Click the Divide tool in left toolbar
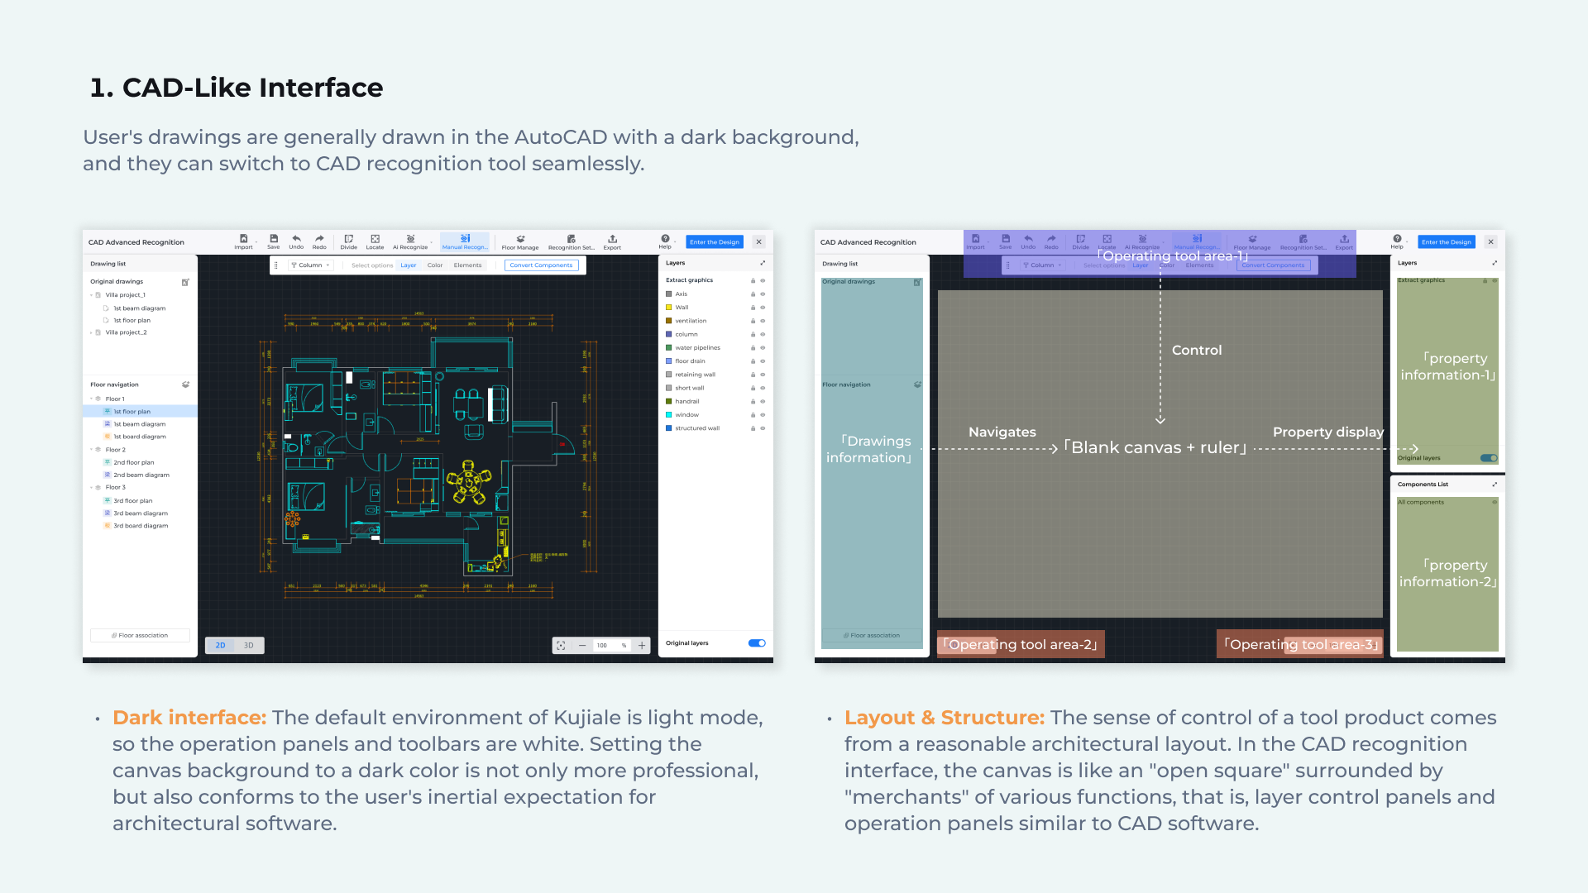Screen dimensions: 1588x893 tap(348, 239)
